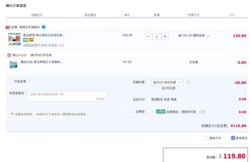Click the comment icon beside 爆款促销 discount
The width and height of the screenshot is (250, 162).
click(x=207, y=36)
